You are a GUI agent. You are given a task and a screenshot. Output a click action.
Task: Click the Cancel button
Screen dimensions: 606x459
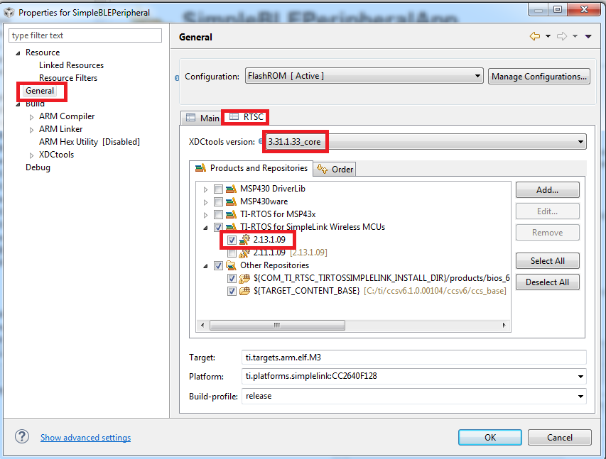(x=560, y=438)
